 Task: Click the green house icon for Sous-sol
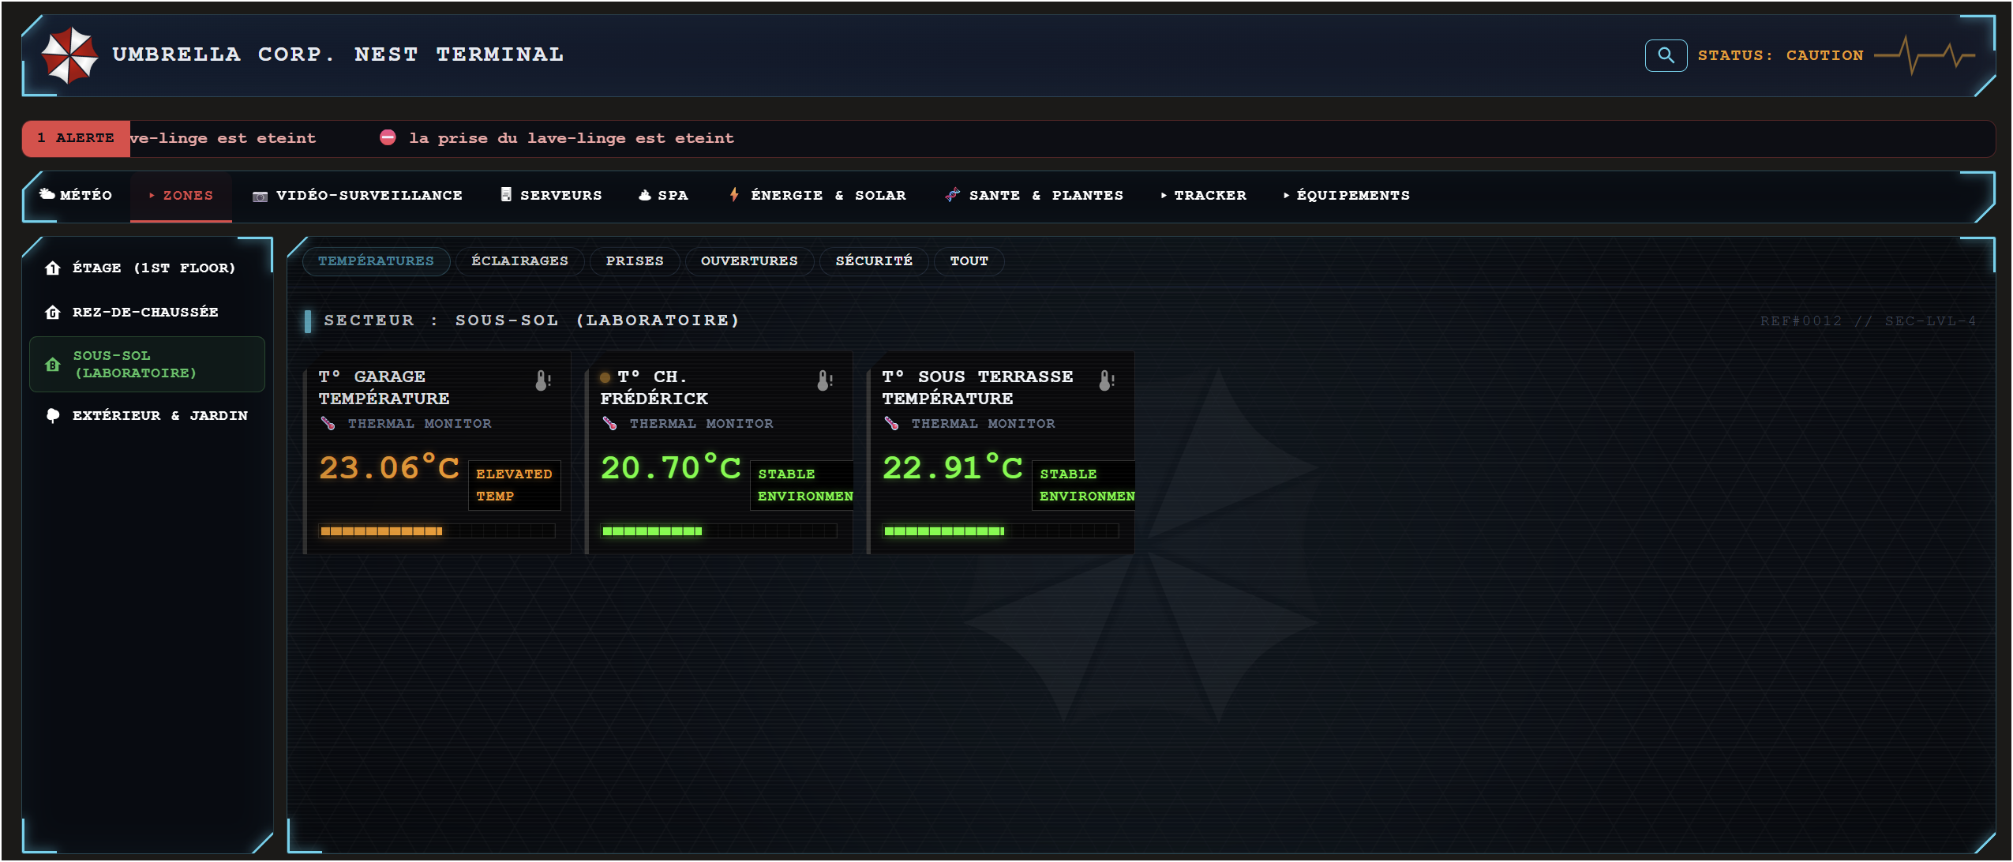point(53,364)
